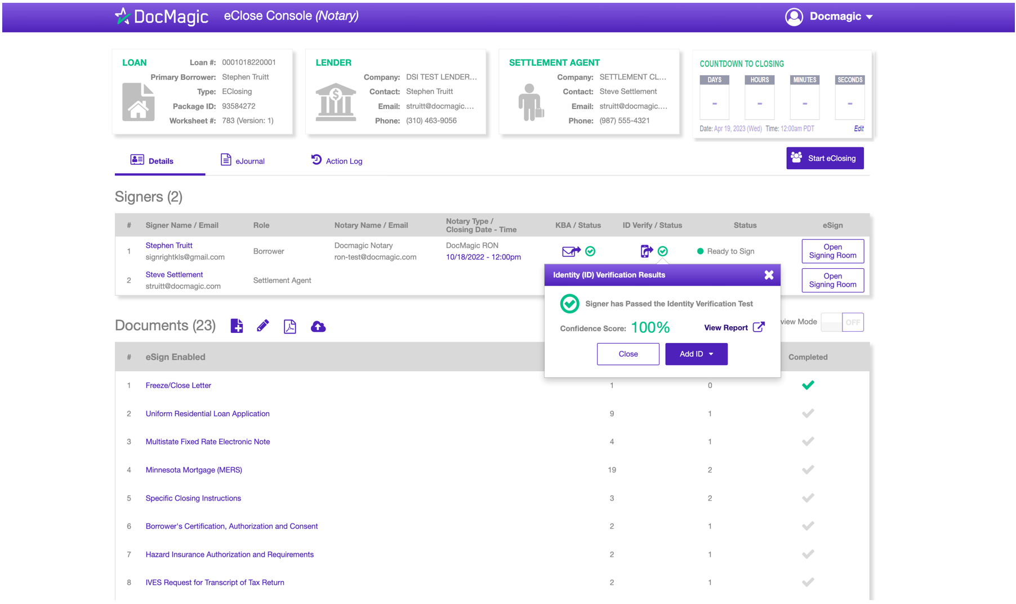Click the cloud upload icon
Image resolution: width=1016 pixels, height=604 pixels.
click(318, 326)
